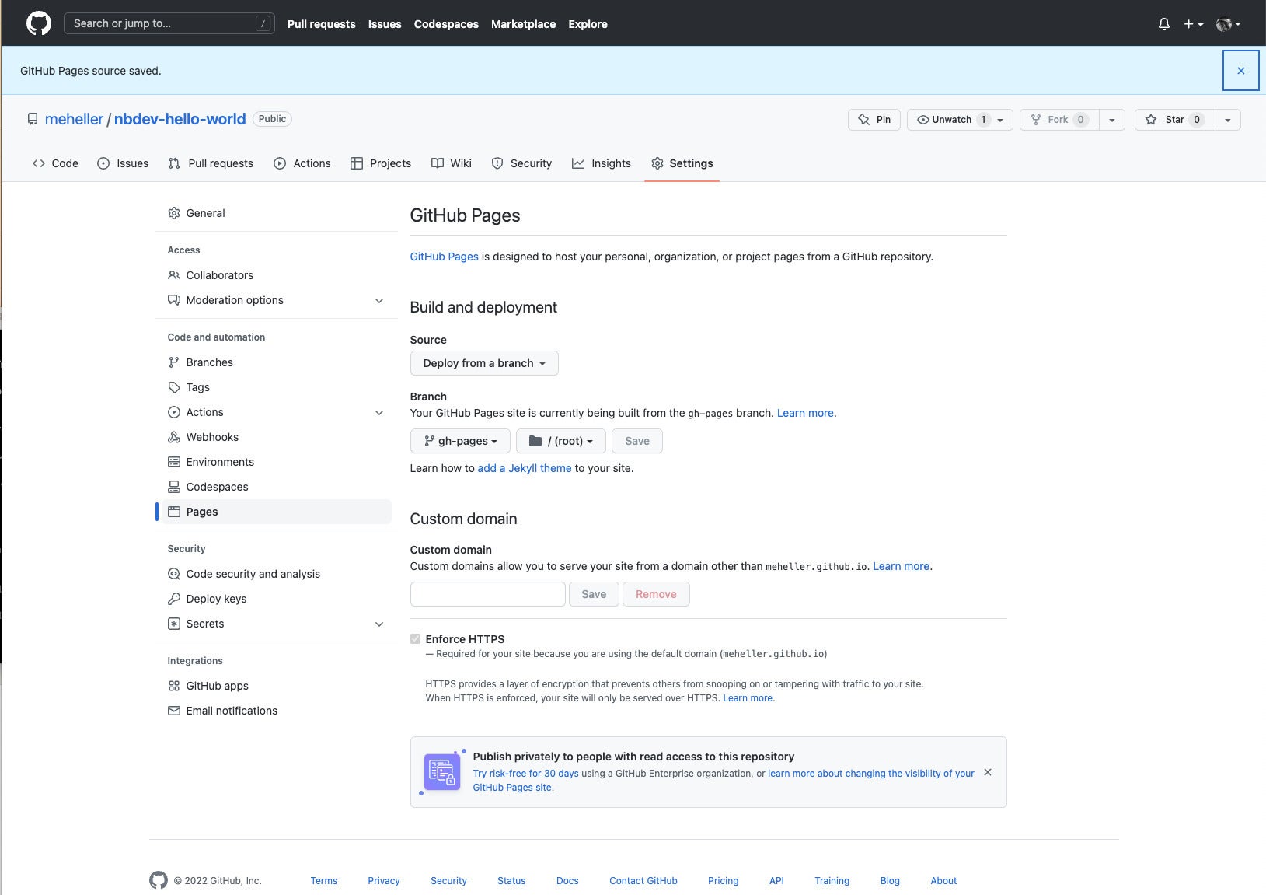The width and height of the screenshot is (1266, 895).
Task: Click the Search or jump to field
Action: click(x=169, y=23)
